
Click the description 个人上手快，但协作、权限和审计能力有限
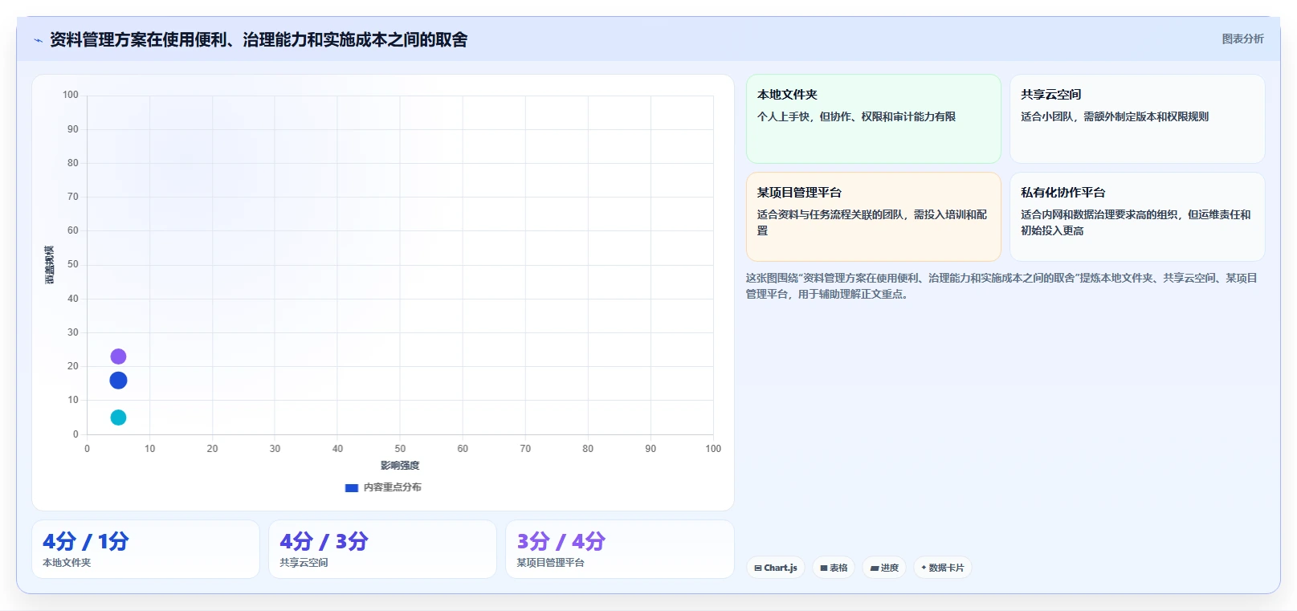[856, 116]
